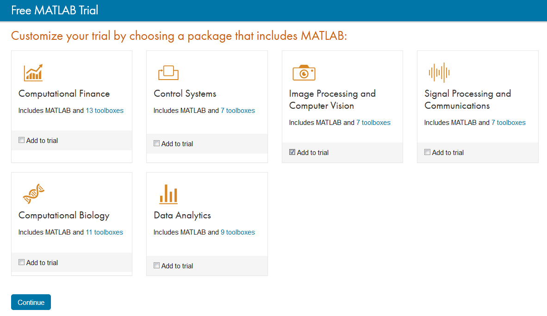Toggle Data Analytics Add to trial checkbox
547x316 pixels.
(x=157, y=266)
